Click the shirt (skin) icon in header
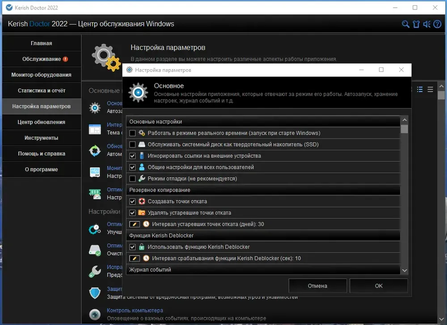 [416, 24]
